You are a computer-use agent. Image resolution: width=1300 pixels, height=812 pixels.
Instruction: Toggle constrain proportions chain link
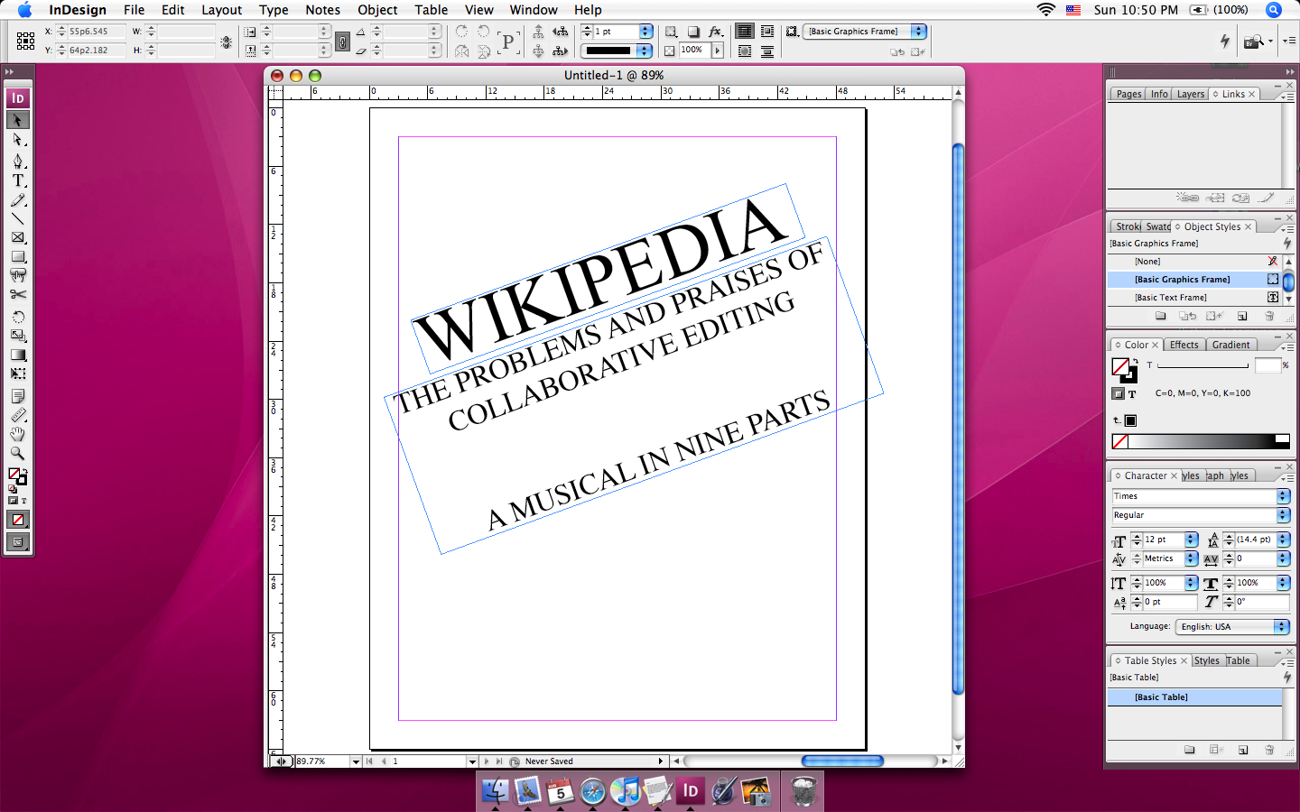pyautogui.click(x=342, y=42)
